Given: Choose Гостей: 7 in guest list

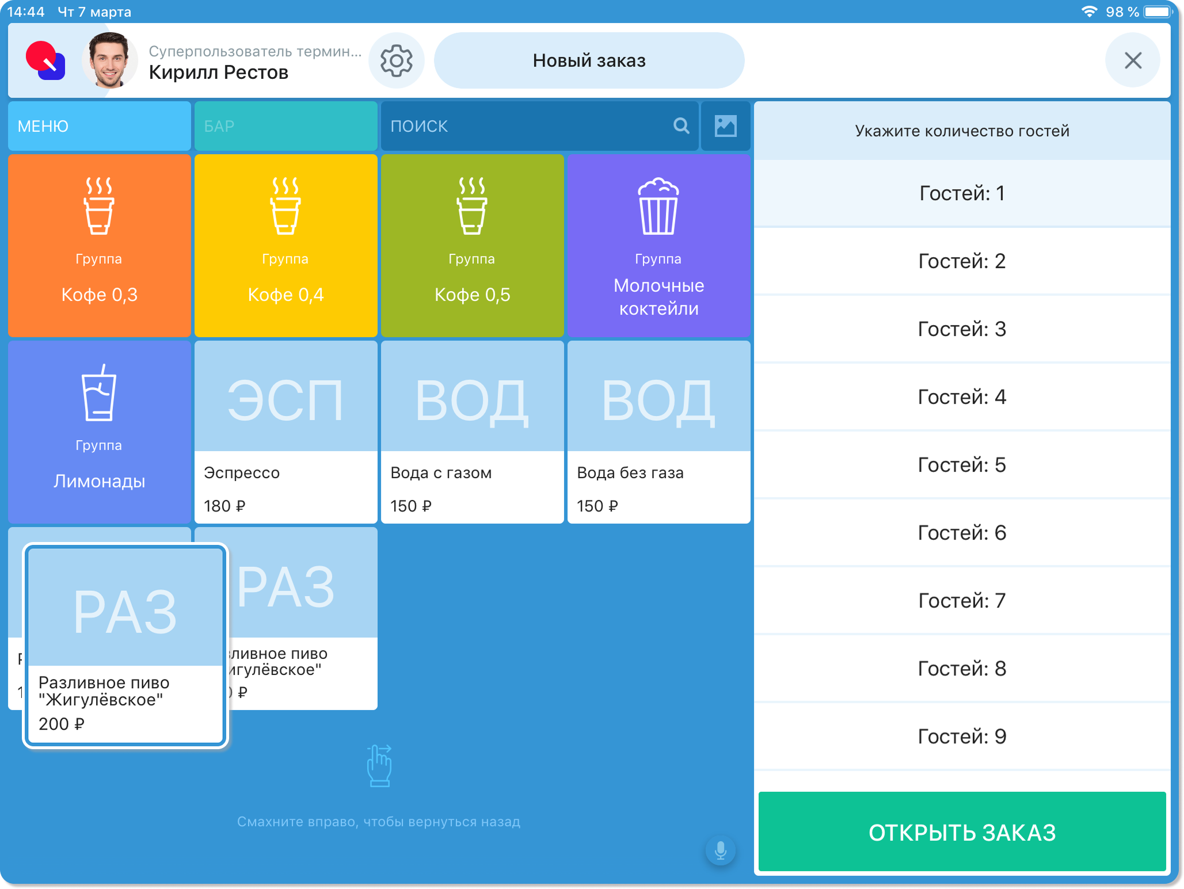Looking at the screenshot, I should 961,601.
